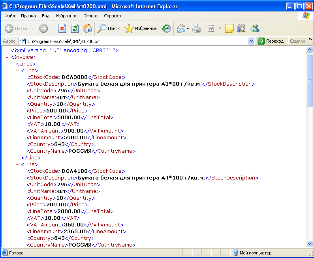Click into the address field path text
This screenshot has width=314, height=258.
[x=64, y=41]
